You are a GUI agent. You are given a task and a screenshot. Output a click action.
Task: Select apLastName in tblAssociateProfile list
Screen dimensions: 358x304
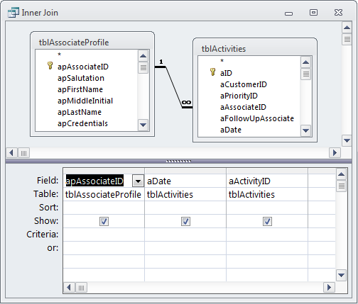coord(80,112)
